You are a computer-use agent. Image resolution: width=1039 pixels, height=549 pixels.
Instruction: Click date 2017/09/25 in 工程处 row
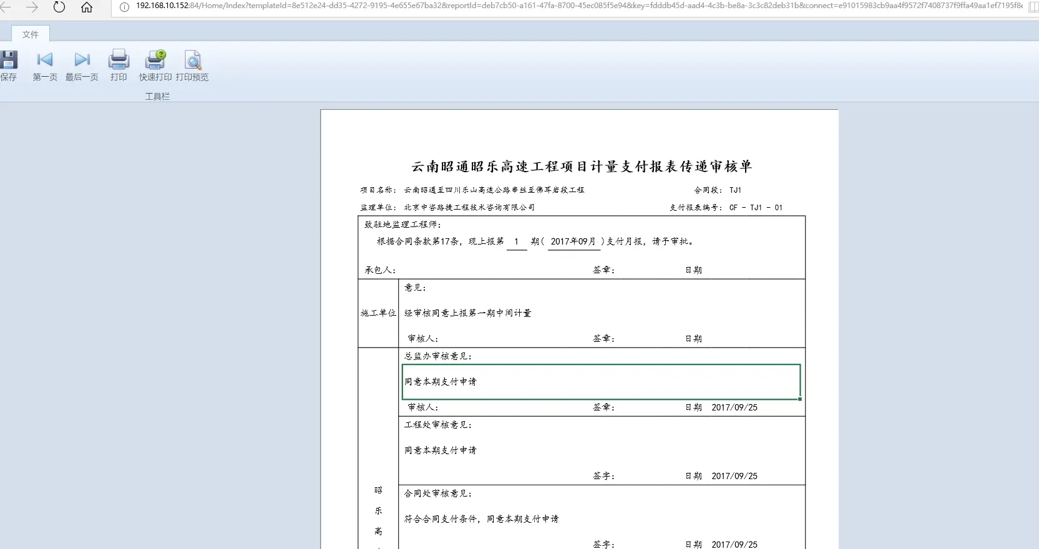[734, 476]
